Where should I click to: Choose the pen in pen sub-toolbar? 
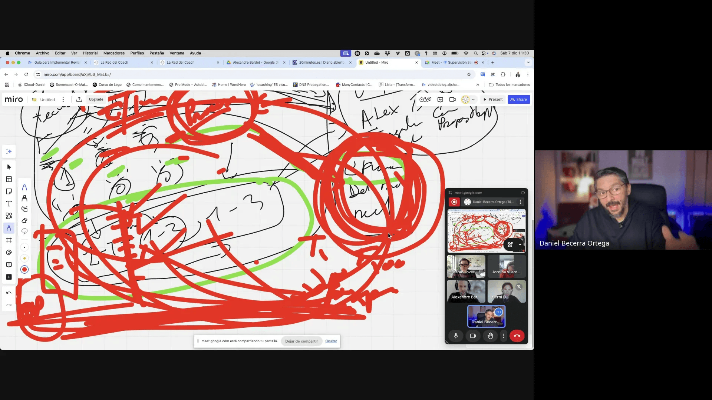pos(24,187)
